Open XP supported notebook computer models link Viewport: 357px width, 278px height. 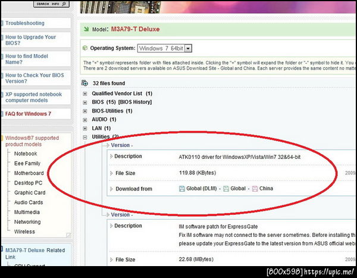click(33, 97)
